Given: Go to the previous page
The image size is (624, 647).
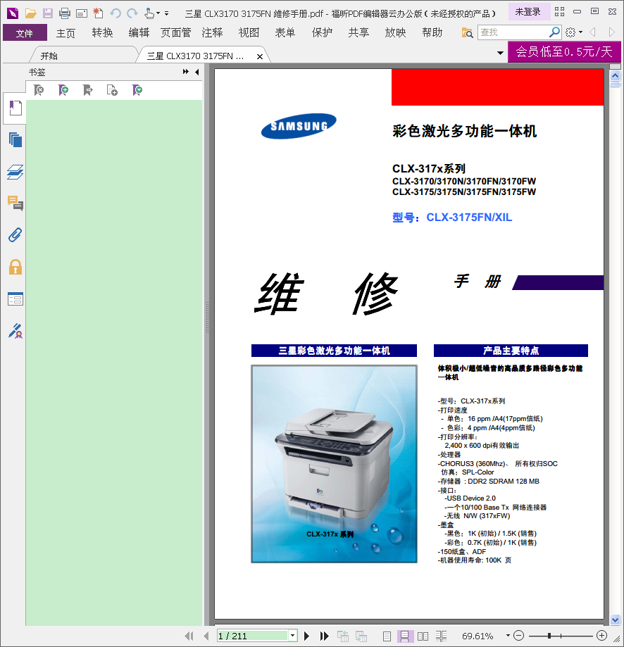Looking at the screenshot, I should coord(206,636).
